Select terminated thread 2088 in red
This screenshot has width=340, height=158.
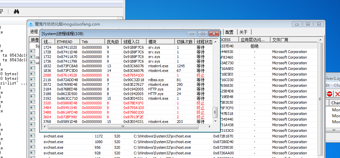[x=128, y=75]
